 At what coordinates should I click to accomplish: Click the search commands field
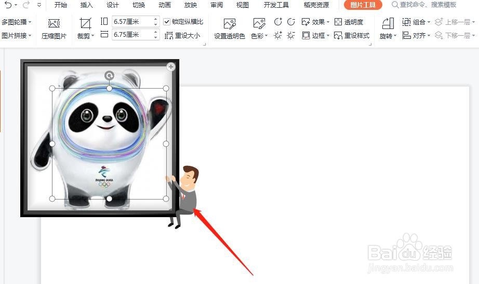(424, 5)
